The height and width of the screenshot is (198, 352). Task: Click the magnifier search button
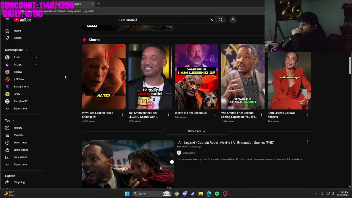click(221, 20)
